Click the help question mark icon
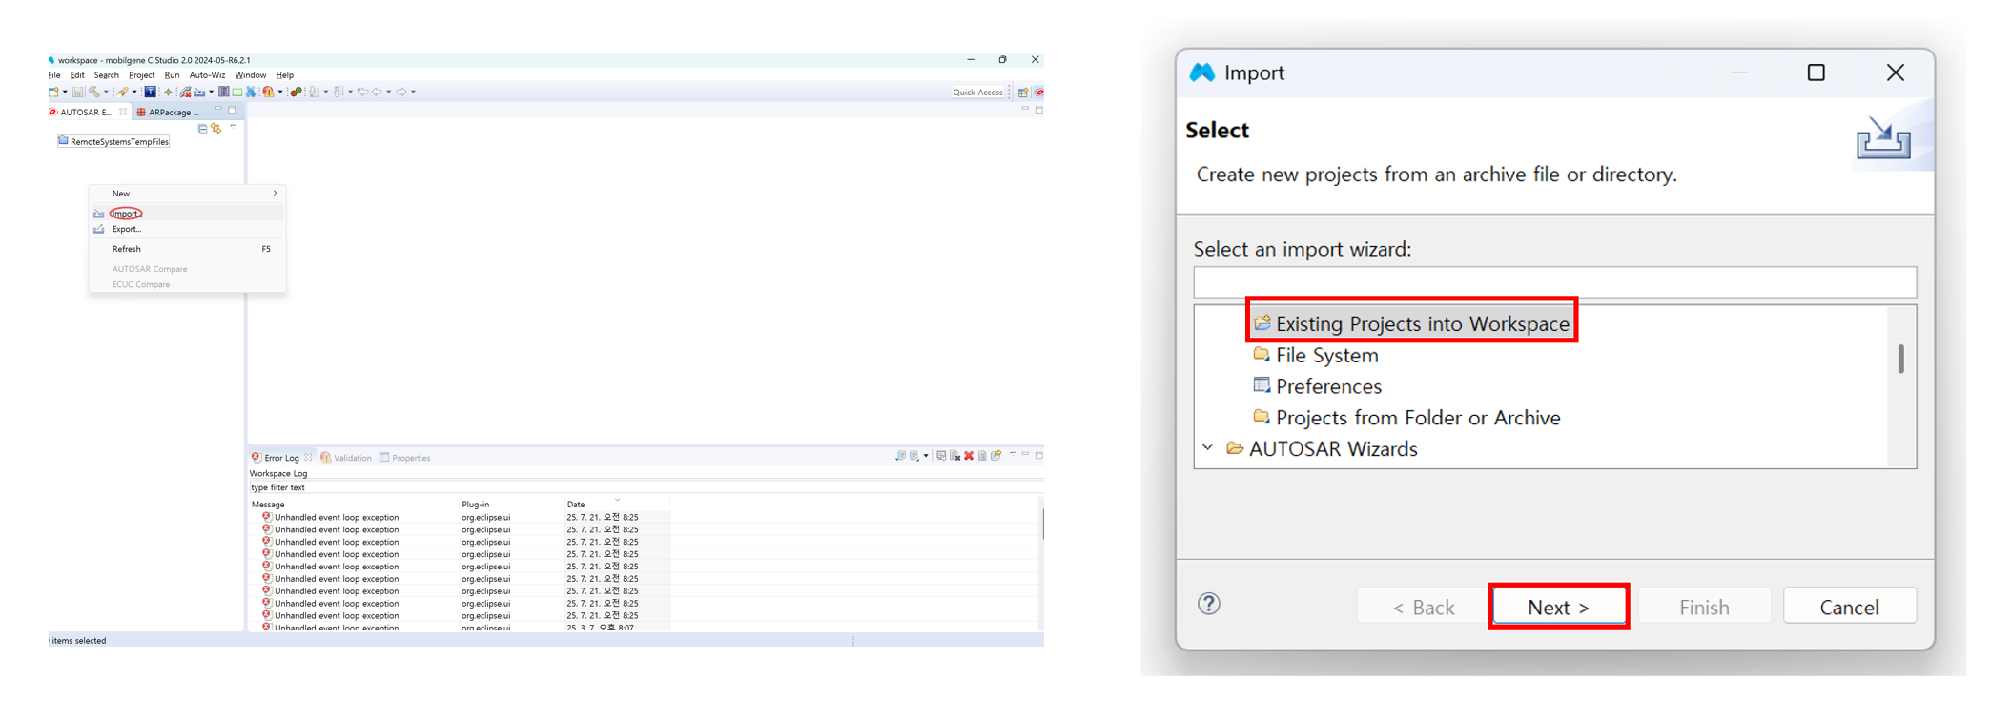Screen dimensions: 1991x702 pyautogui.click(x=1208, y=604)
